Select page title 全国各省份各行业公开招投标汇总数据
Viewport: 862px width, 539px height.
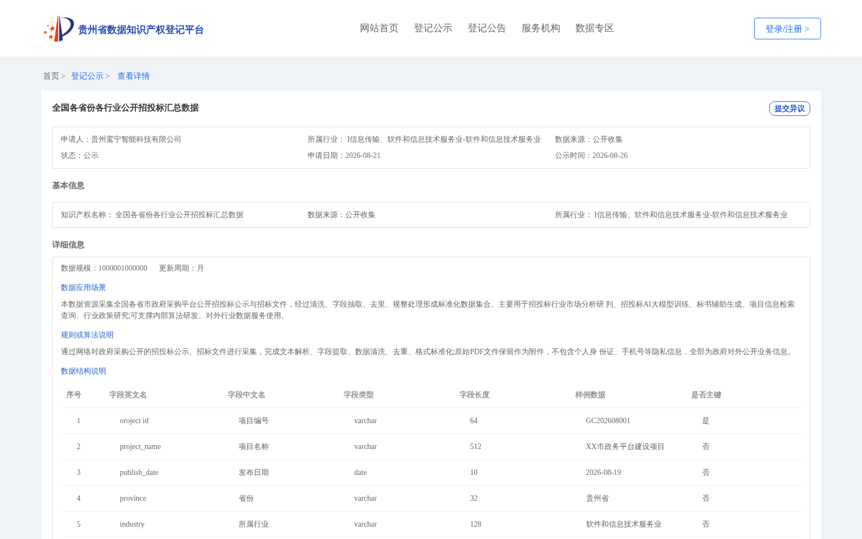click(x=126, y=108)
